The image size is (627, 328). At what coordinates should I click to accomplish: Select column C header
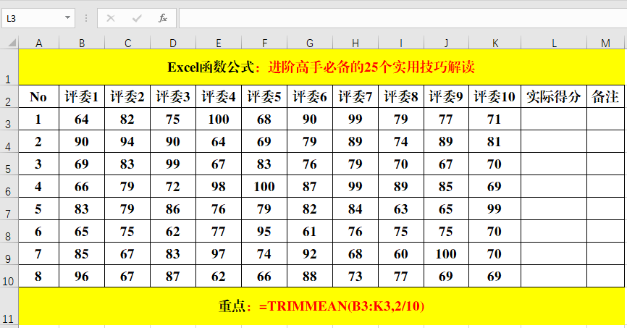click(x=127, y=43)
